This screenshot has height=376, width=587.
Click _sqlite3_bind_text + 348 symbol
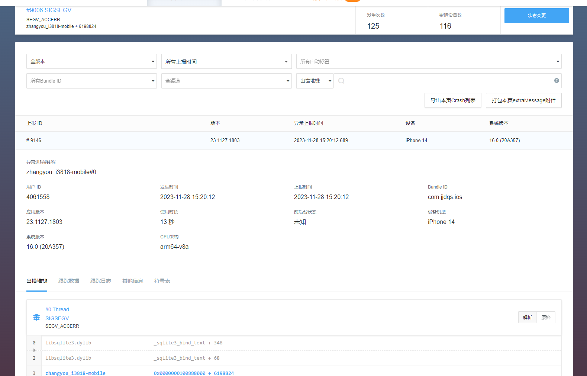tap(188, 343)
